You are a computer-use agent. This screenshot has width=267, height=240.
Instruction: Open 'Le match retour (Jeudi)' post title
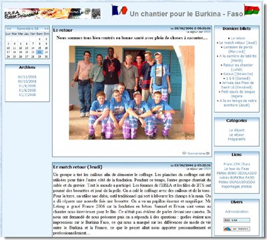click(77, 167)
